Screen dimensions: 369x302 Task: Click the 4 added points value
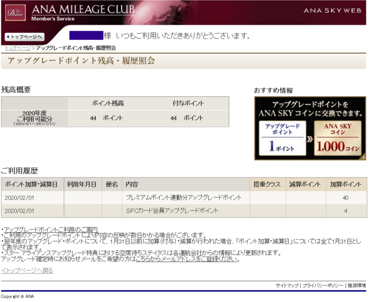point(345,211)
